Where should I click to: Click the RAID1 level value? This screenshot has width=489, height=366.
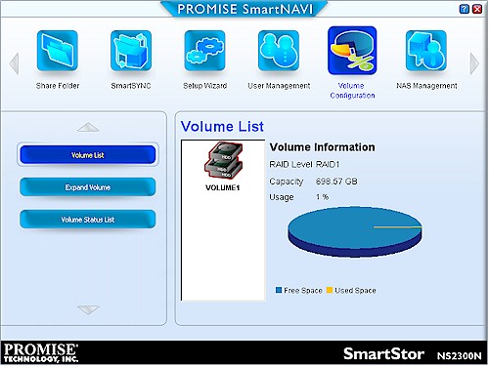[x=328, y=165]
